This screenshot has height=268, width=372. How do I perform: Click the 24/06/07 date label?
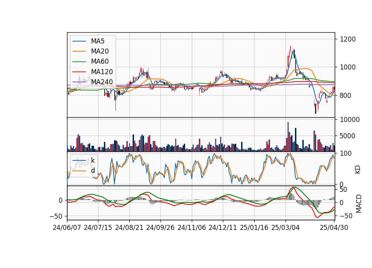pos(67,228)
